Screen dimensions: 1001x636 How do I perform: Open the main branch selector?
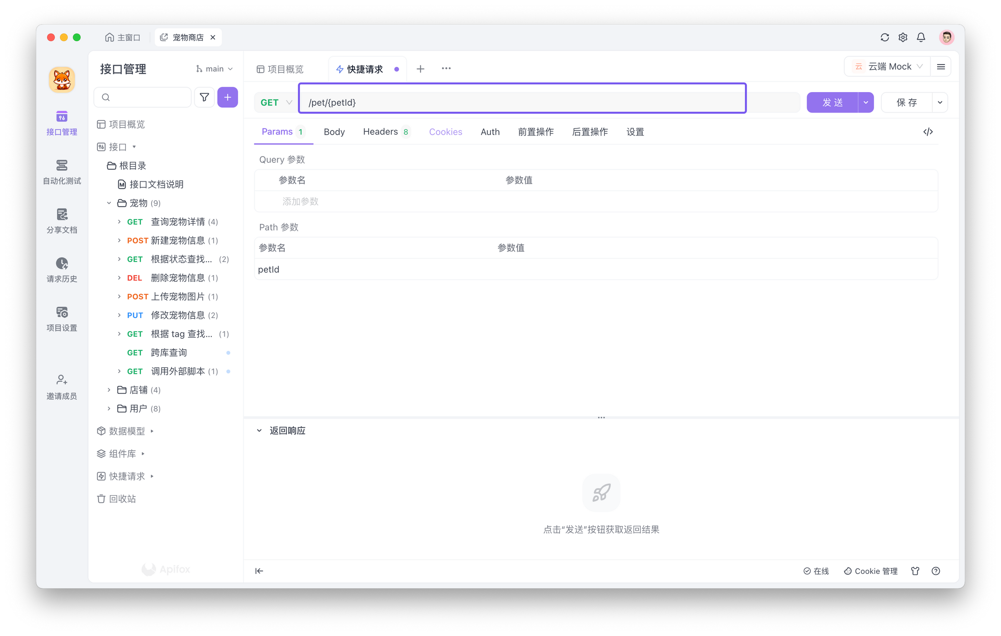point(214,69)
